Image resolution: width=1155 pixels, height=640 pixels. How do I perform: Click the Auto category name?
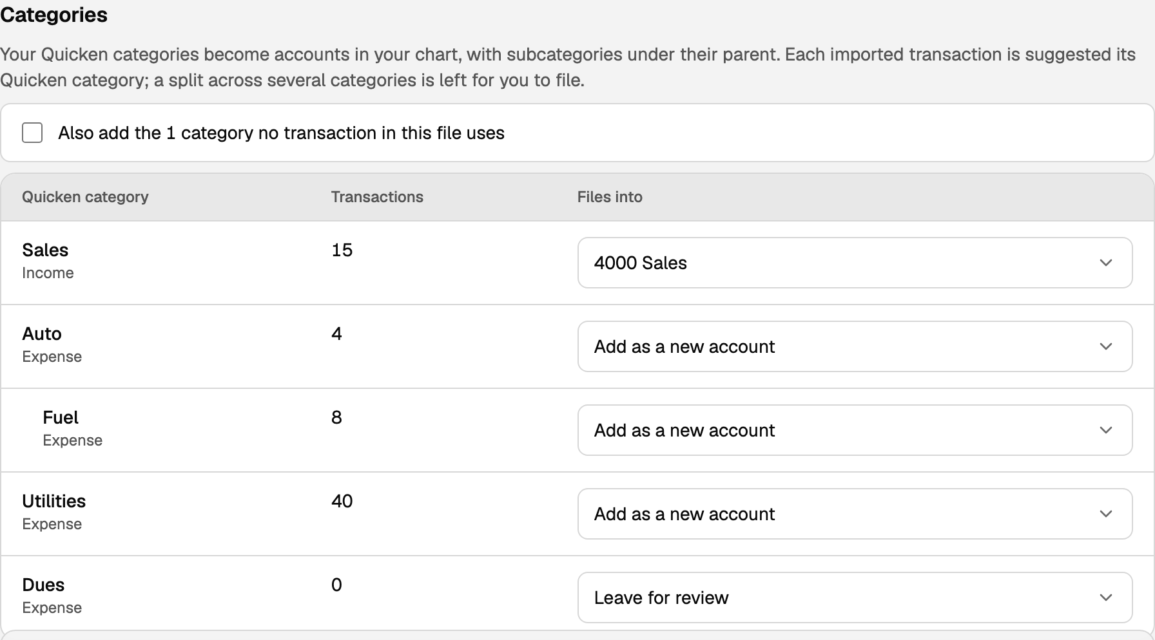coord(42,334)
